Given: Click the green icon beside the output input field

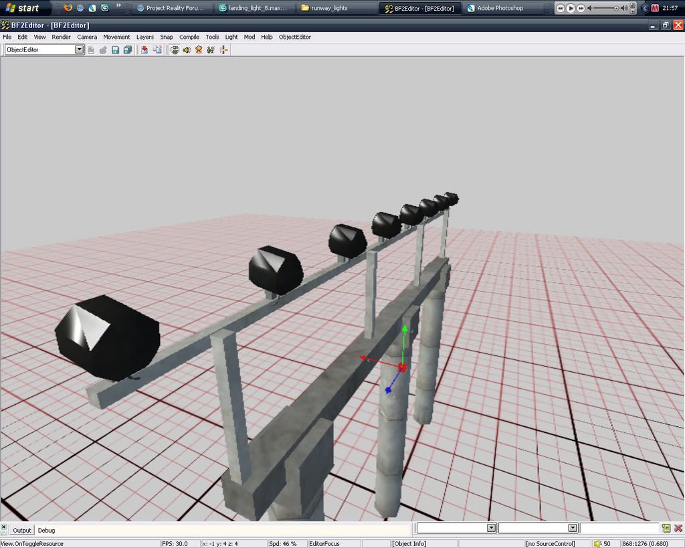Looking at the screenshot, I should tap(666, 529).
